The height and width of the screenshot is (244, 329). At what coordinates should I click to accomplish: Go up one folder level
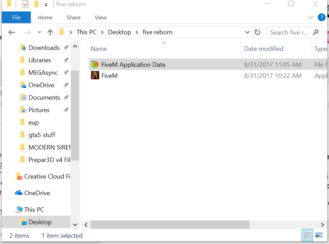(x=50, y=32)
